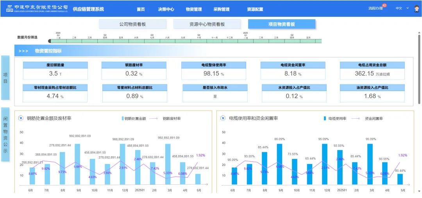Click the 电缆整体使用率 card value 98.15 %
422x198 pixels.
214,74
